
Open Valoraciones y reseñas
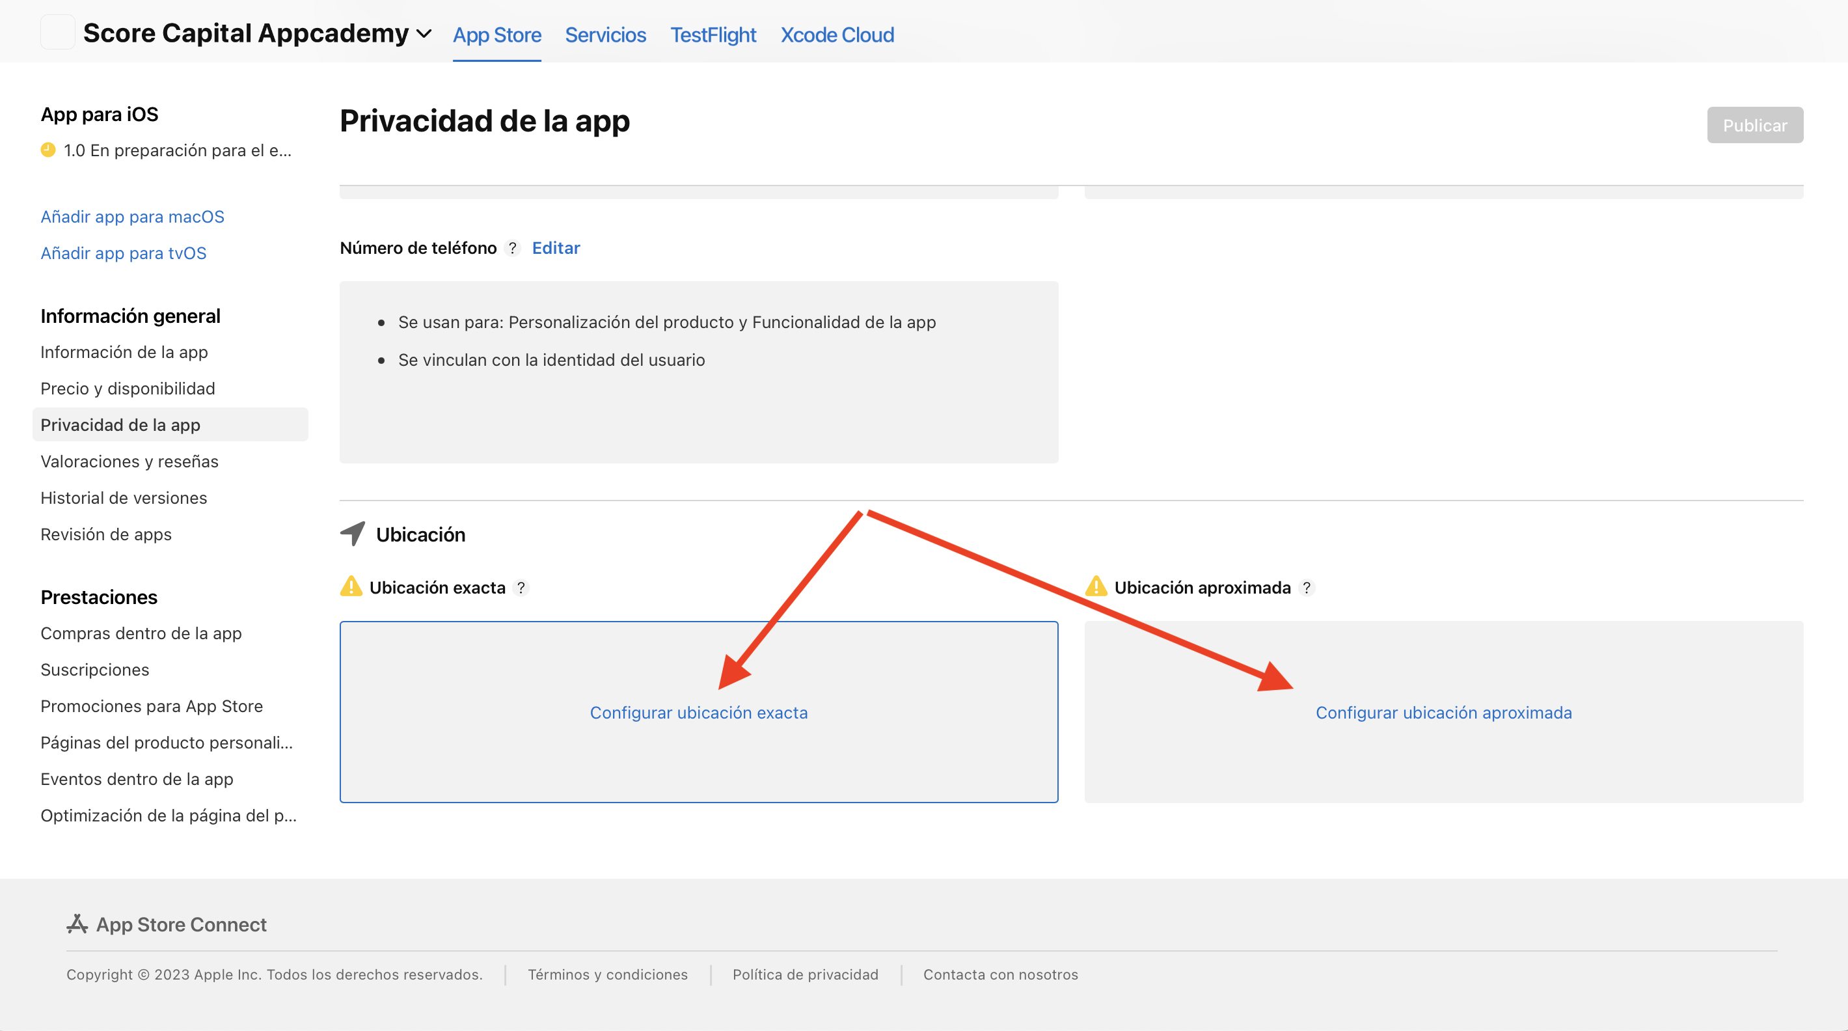coord(129,461)
